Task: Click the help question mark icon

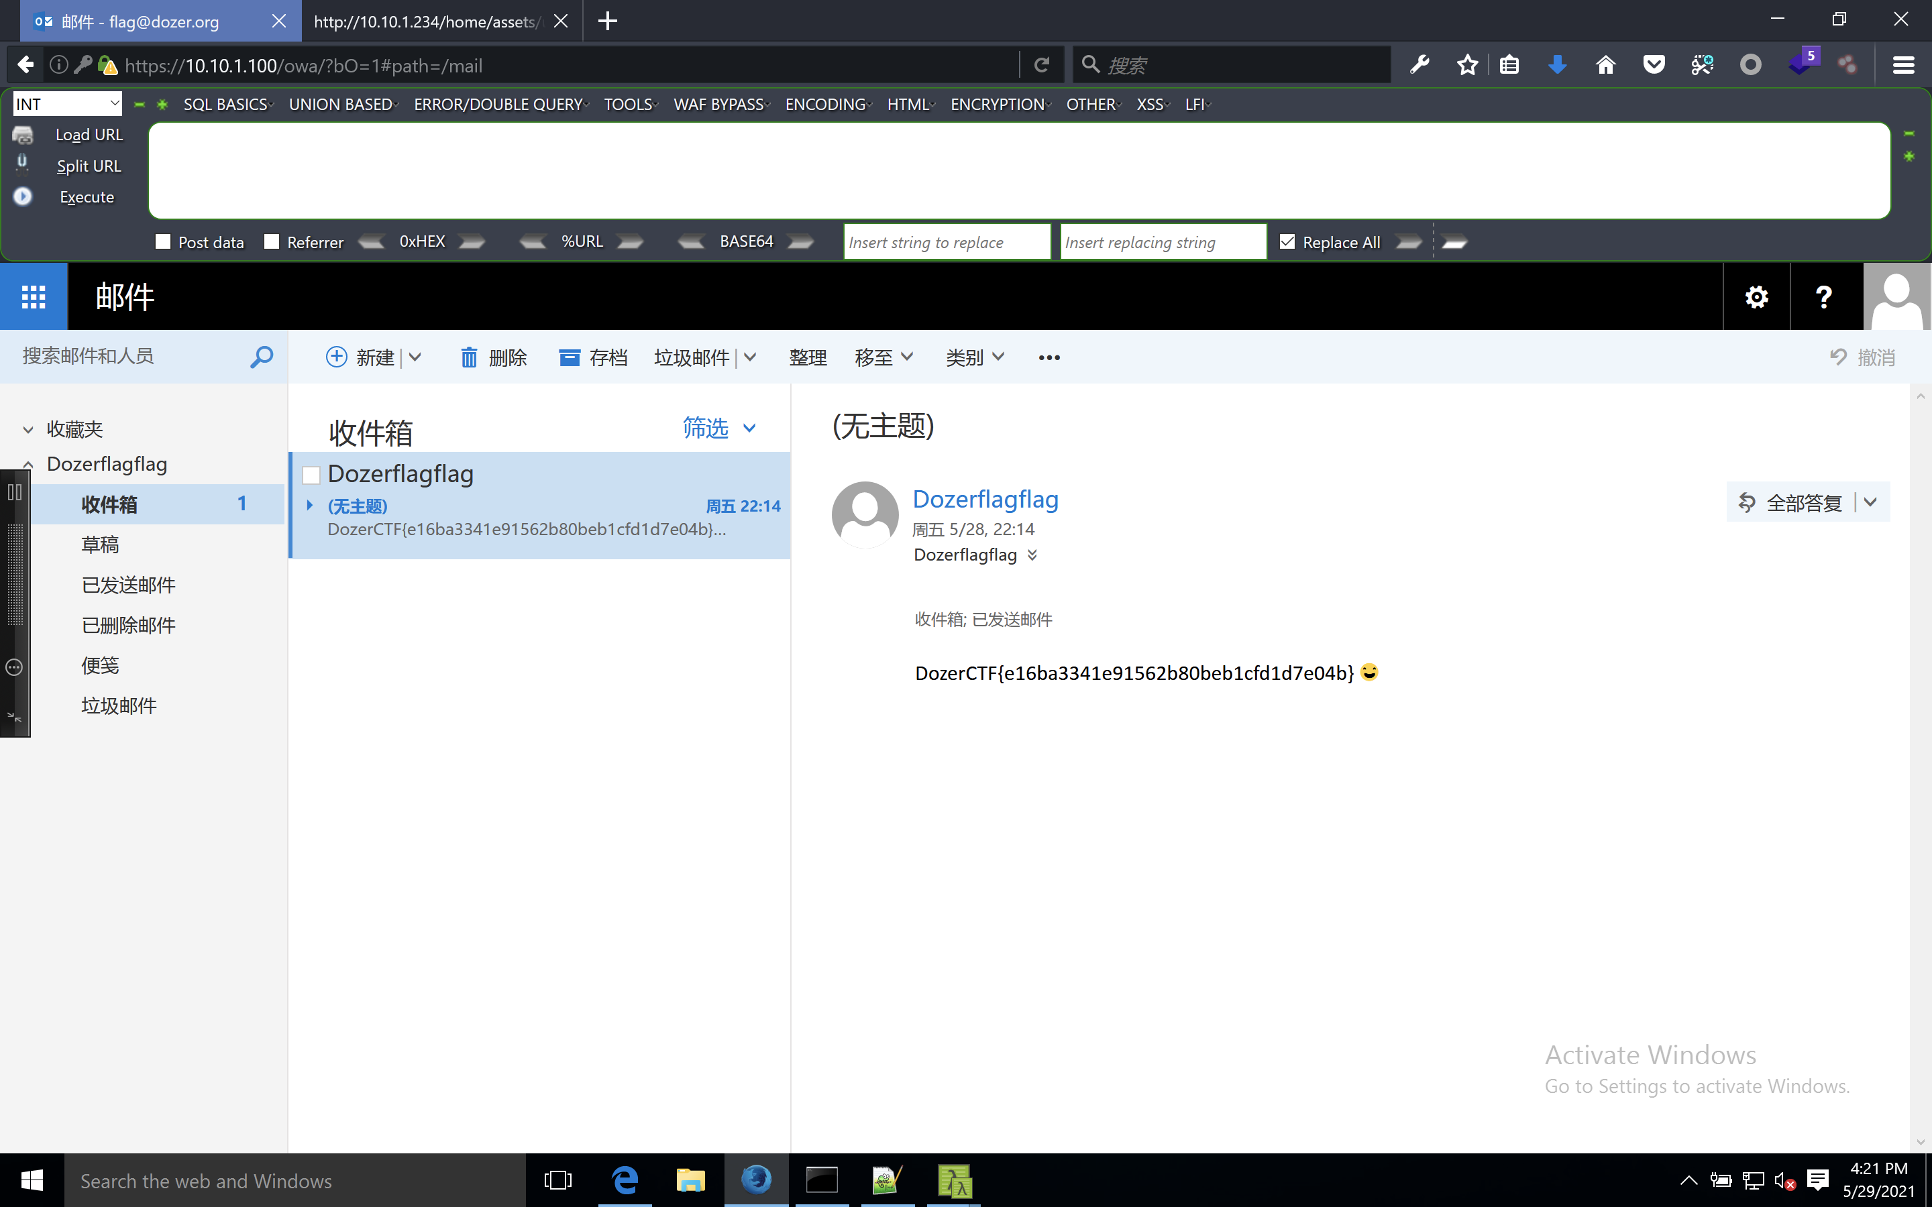Action: 1823,297
